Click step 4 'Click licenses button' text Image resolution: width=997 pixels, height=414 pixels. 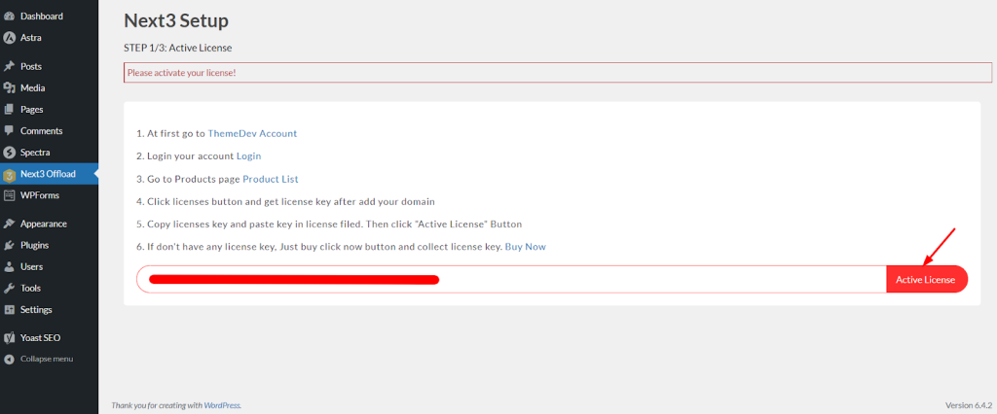click(285, 202)
